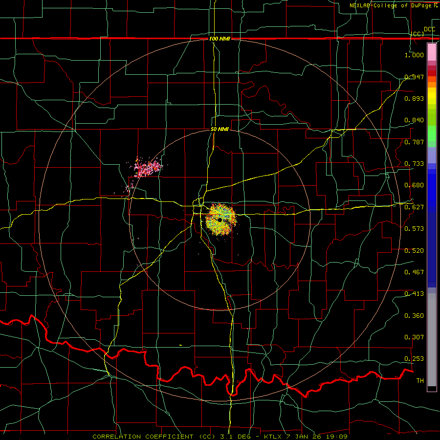Image resolution: width=440 pixels, height=440 pixels.
Task: Select the 0.413 legend value
Action: [414, 294]
